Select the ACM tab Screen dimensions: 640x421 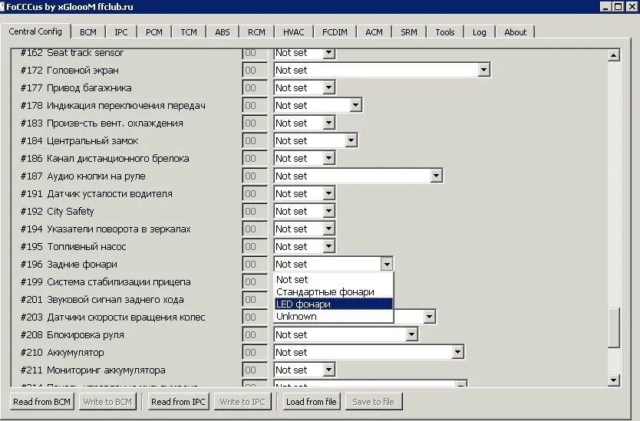[x=374, y=32]
